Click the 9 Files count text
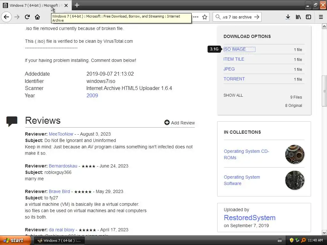This screenshot has height=245, width=327. (296, 97)
